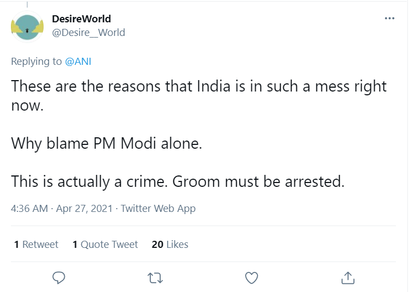
Task: View the 20 Likes list
Action: (170, 245)
